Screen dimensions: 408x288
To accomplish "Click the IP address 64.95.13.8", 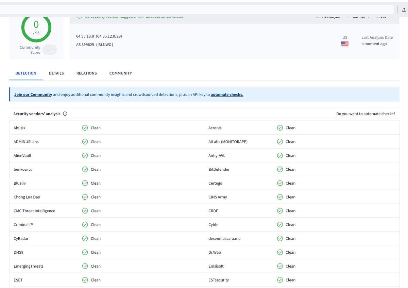I will click(85, 36).
